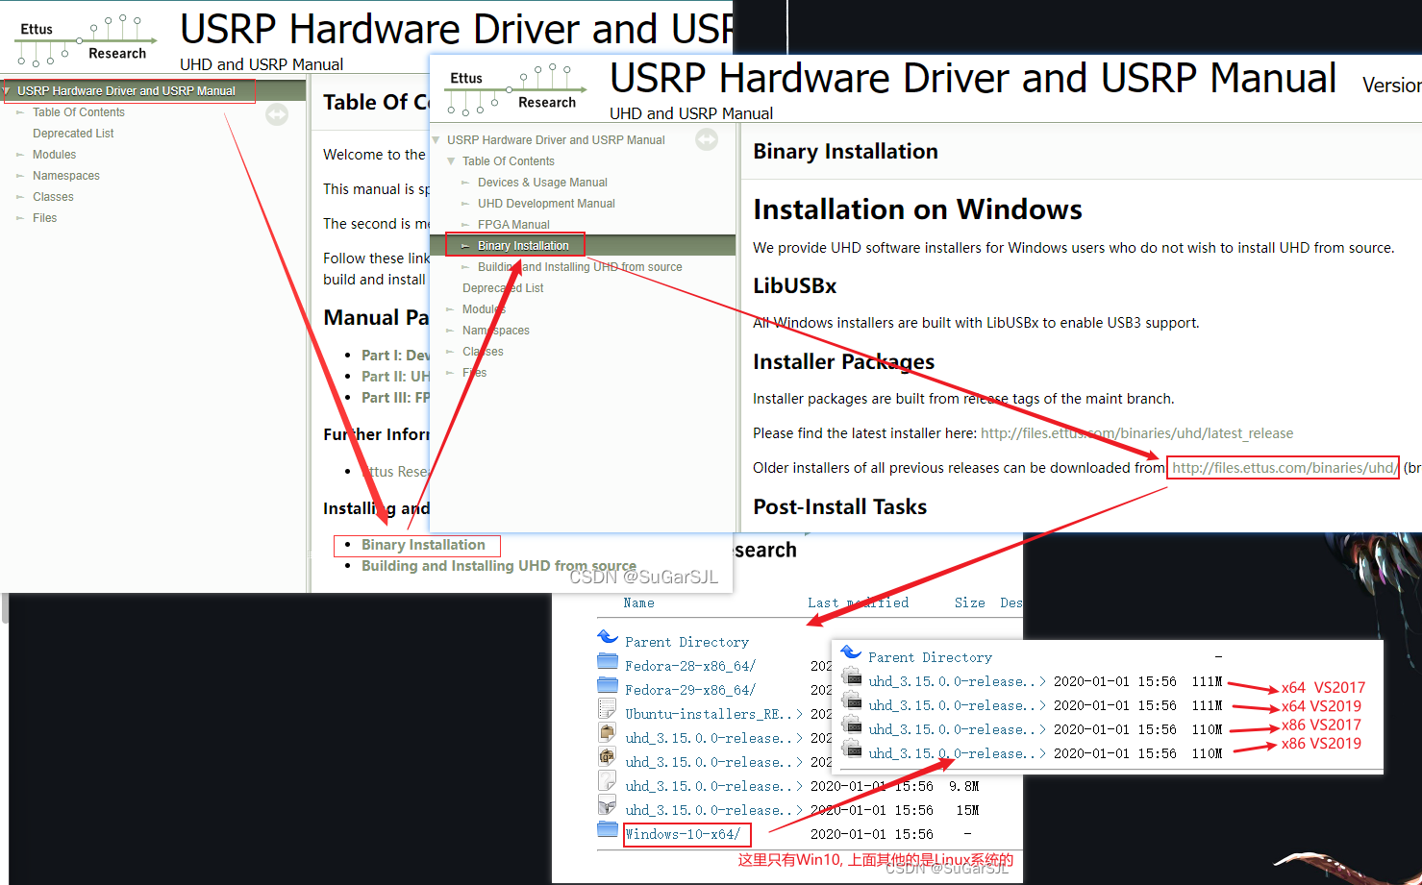
Task: Open the Windows-10-x64 folder icon
Action: click(x=608, y=829)
